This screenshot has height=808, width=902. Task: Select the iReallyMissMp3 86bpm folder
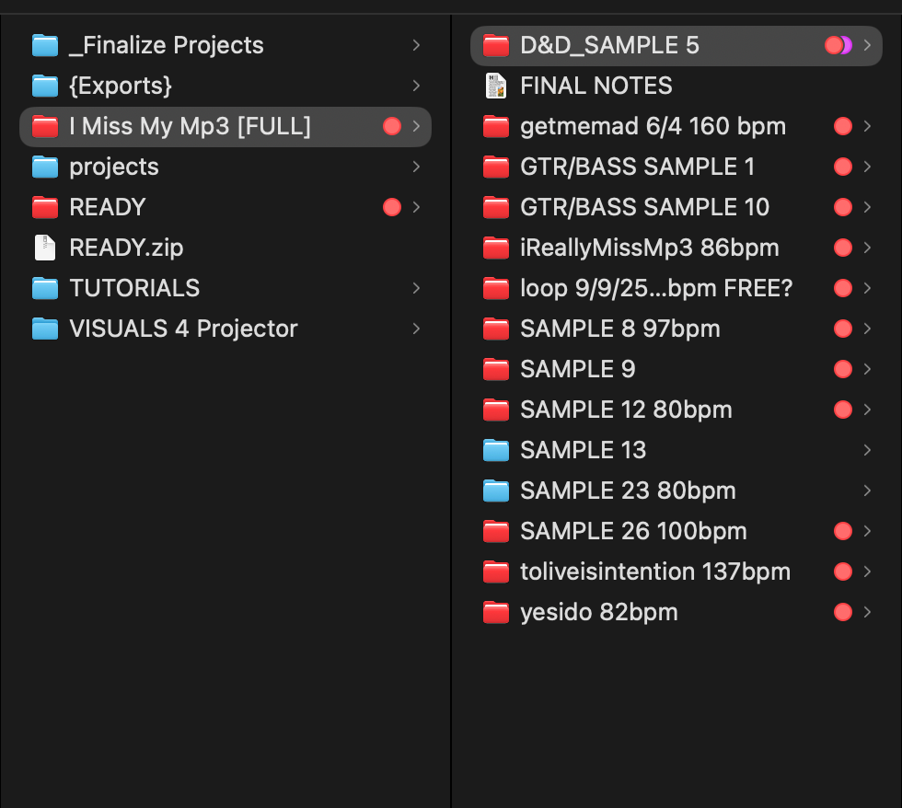(x=676, y=248)
